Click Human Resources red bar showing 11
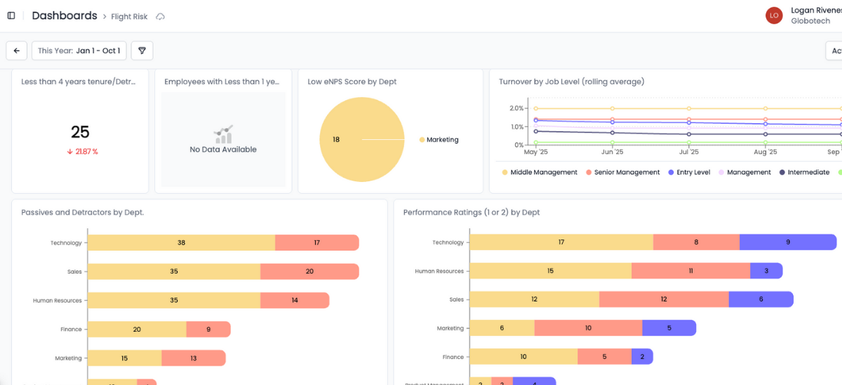Image resolution: width=842 pixels, height=385 pixels. [x=690, y=271]
